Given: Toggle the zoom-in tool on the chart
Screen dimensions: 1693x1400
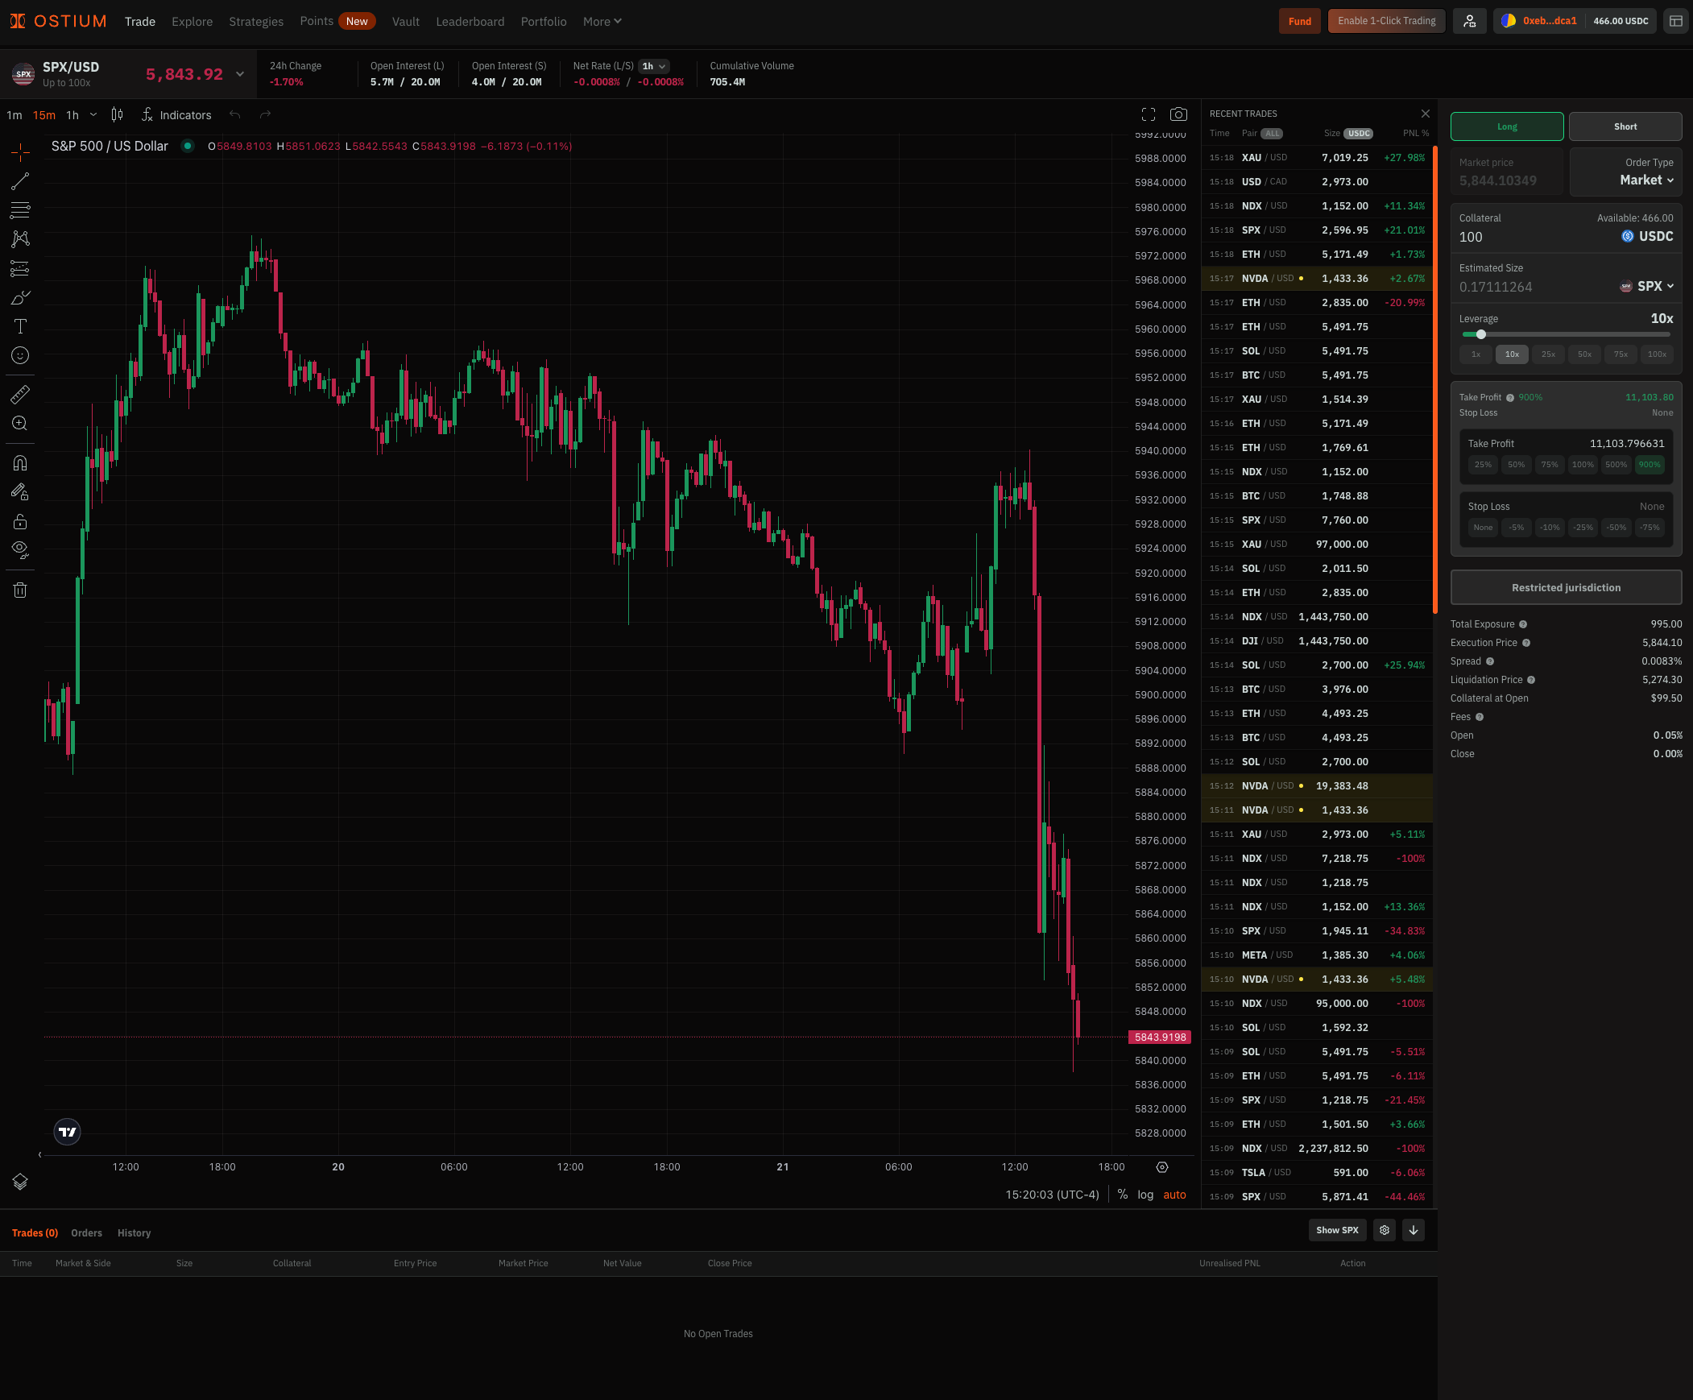Looking at the screenshot, I should (19, 423).
